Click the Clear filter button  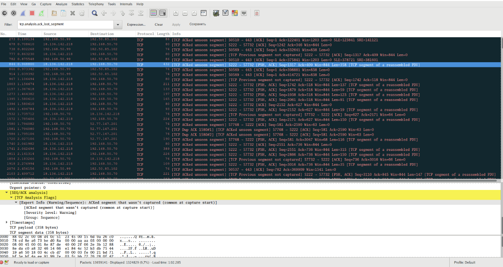coord(159,25)
